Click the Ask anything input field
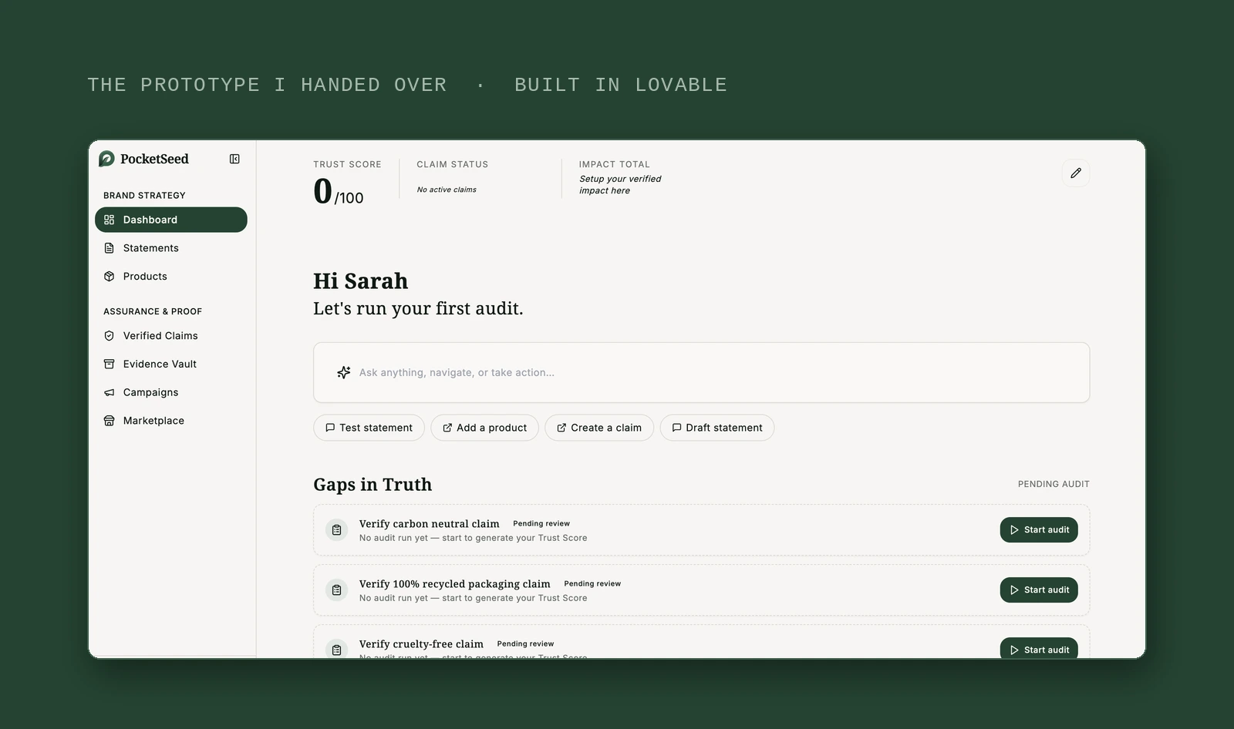 tap(701, 372)
